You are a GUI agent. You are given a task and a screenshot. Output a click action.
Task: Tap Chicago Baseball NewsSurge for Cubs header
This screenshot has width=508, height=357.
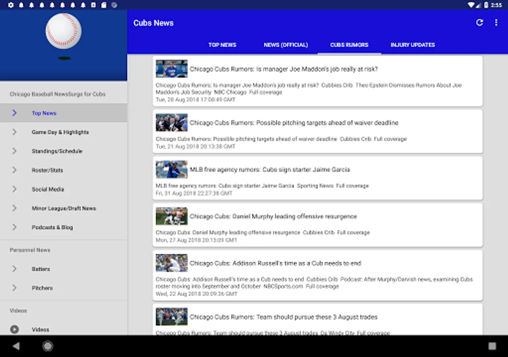(x=58, y=94)
